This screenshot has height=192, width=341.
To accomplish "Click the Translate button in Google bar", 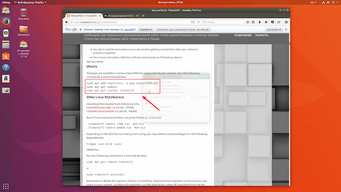I will pos(145,29).
